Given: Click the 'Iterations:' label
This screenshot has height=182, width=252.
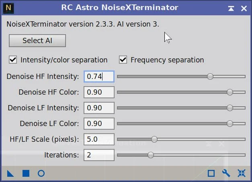Looking at the screenshot, I should (61, 155).
